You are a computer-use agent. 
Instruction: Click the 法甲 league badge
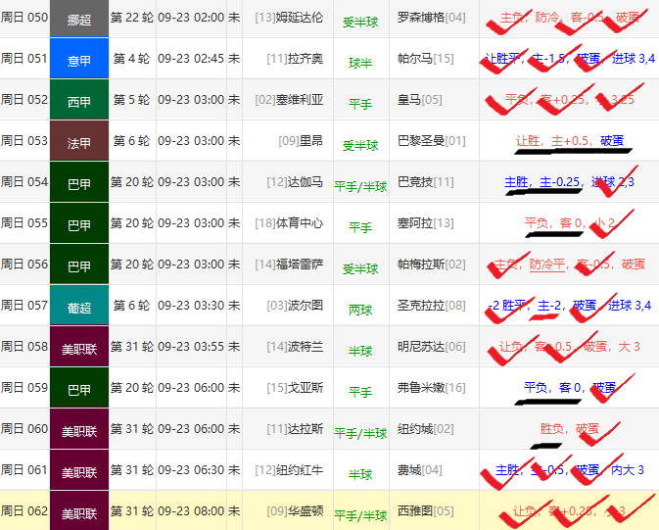(78, 141)
